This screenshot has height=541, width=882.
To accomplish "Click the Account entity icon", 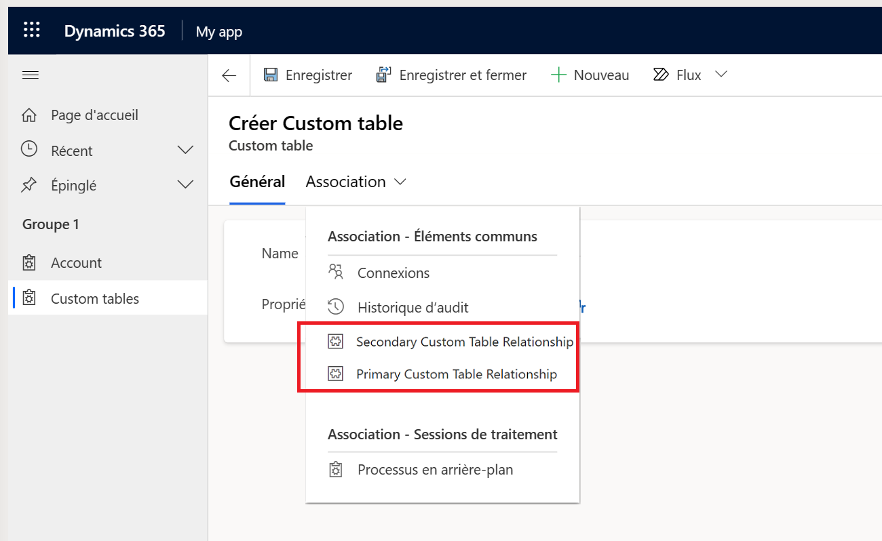I will (x=29, y=262).
